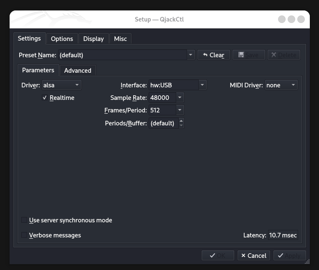The height and width of the screenshot is (270, 319).
Task: Click the Preset Name text field
Action: coord(122,55)
